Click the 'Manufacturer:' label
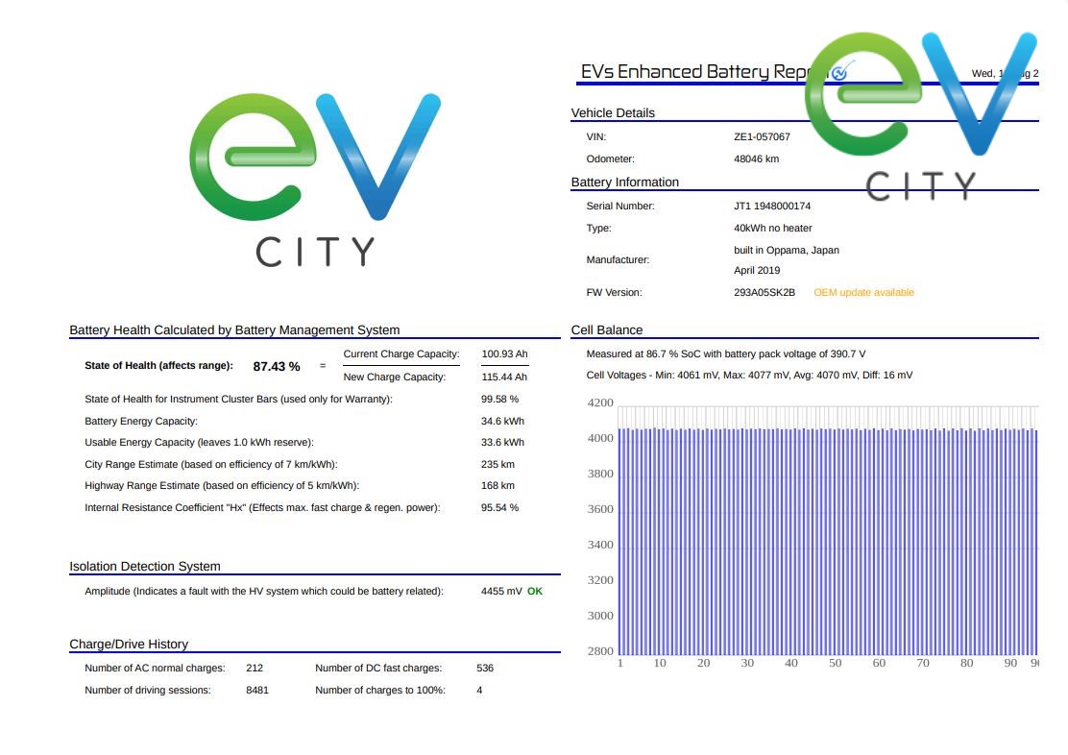Viewport: 1068px width, 755px height. pos(618,259)
